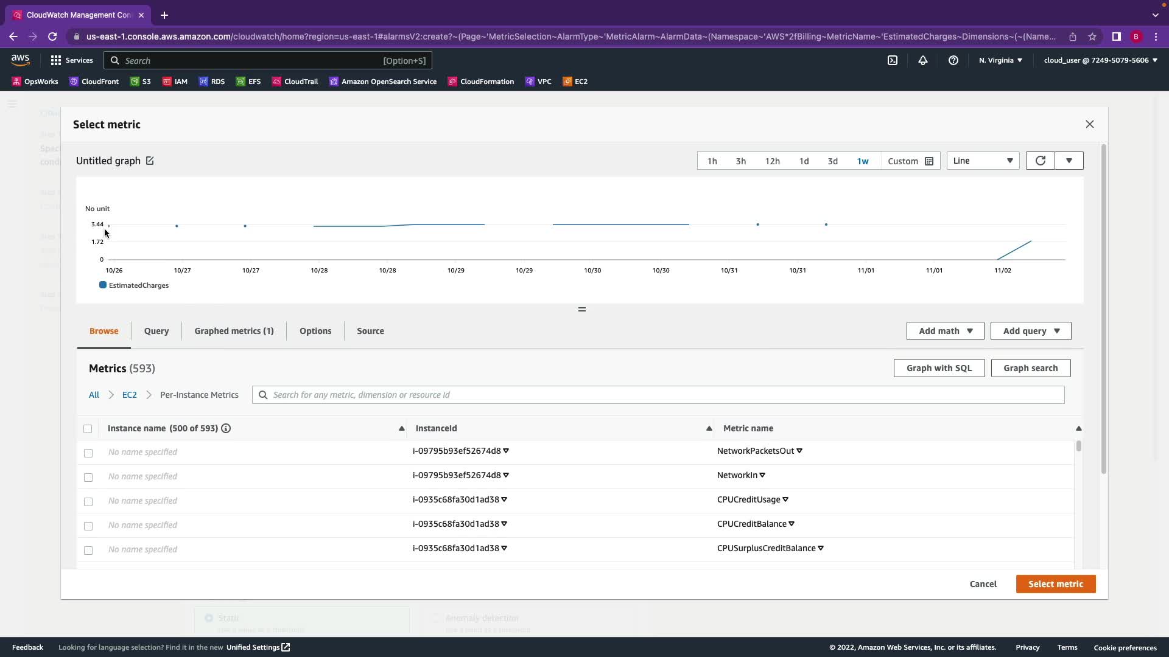The height and width of the screenshot is (657, 1169).
Task: Expand the Add math dropdown
Action: pos(945,331)
